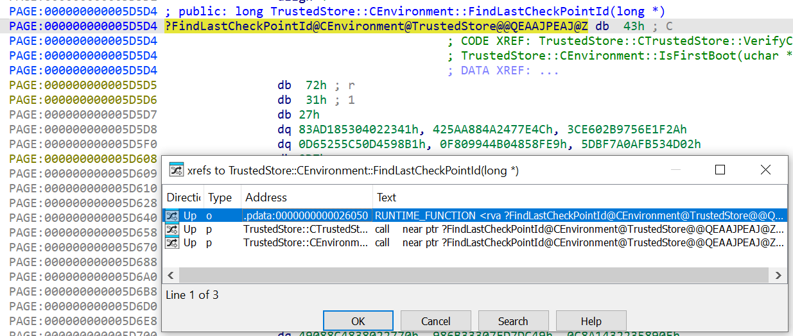Maximize the xrefs dialog window
Viewport: 793px width, 336px height.
pyautogui.click(x=720, y=170)
